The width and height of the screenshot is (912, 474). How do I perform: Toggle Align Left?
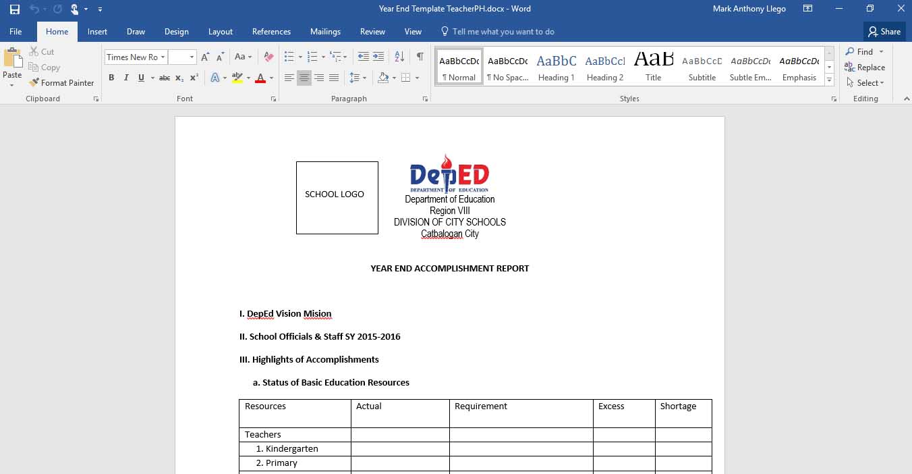click(289, 78)
